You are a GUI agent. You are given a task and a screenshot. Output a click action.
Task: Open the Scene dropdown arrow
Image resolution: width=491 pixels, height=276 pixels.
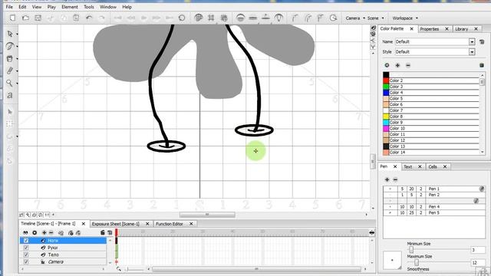[x=383, y=18]
